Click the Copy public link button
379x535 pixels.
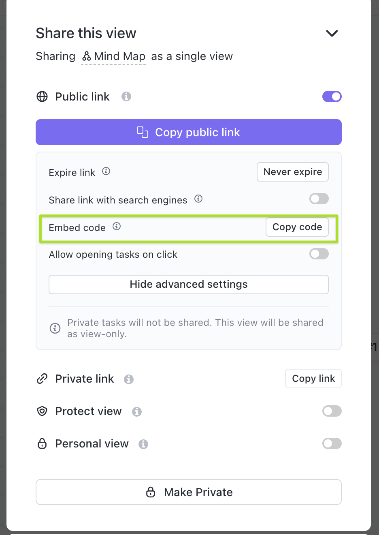tap(189, 132)
